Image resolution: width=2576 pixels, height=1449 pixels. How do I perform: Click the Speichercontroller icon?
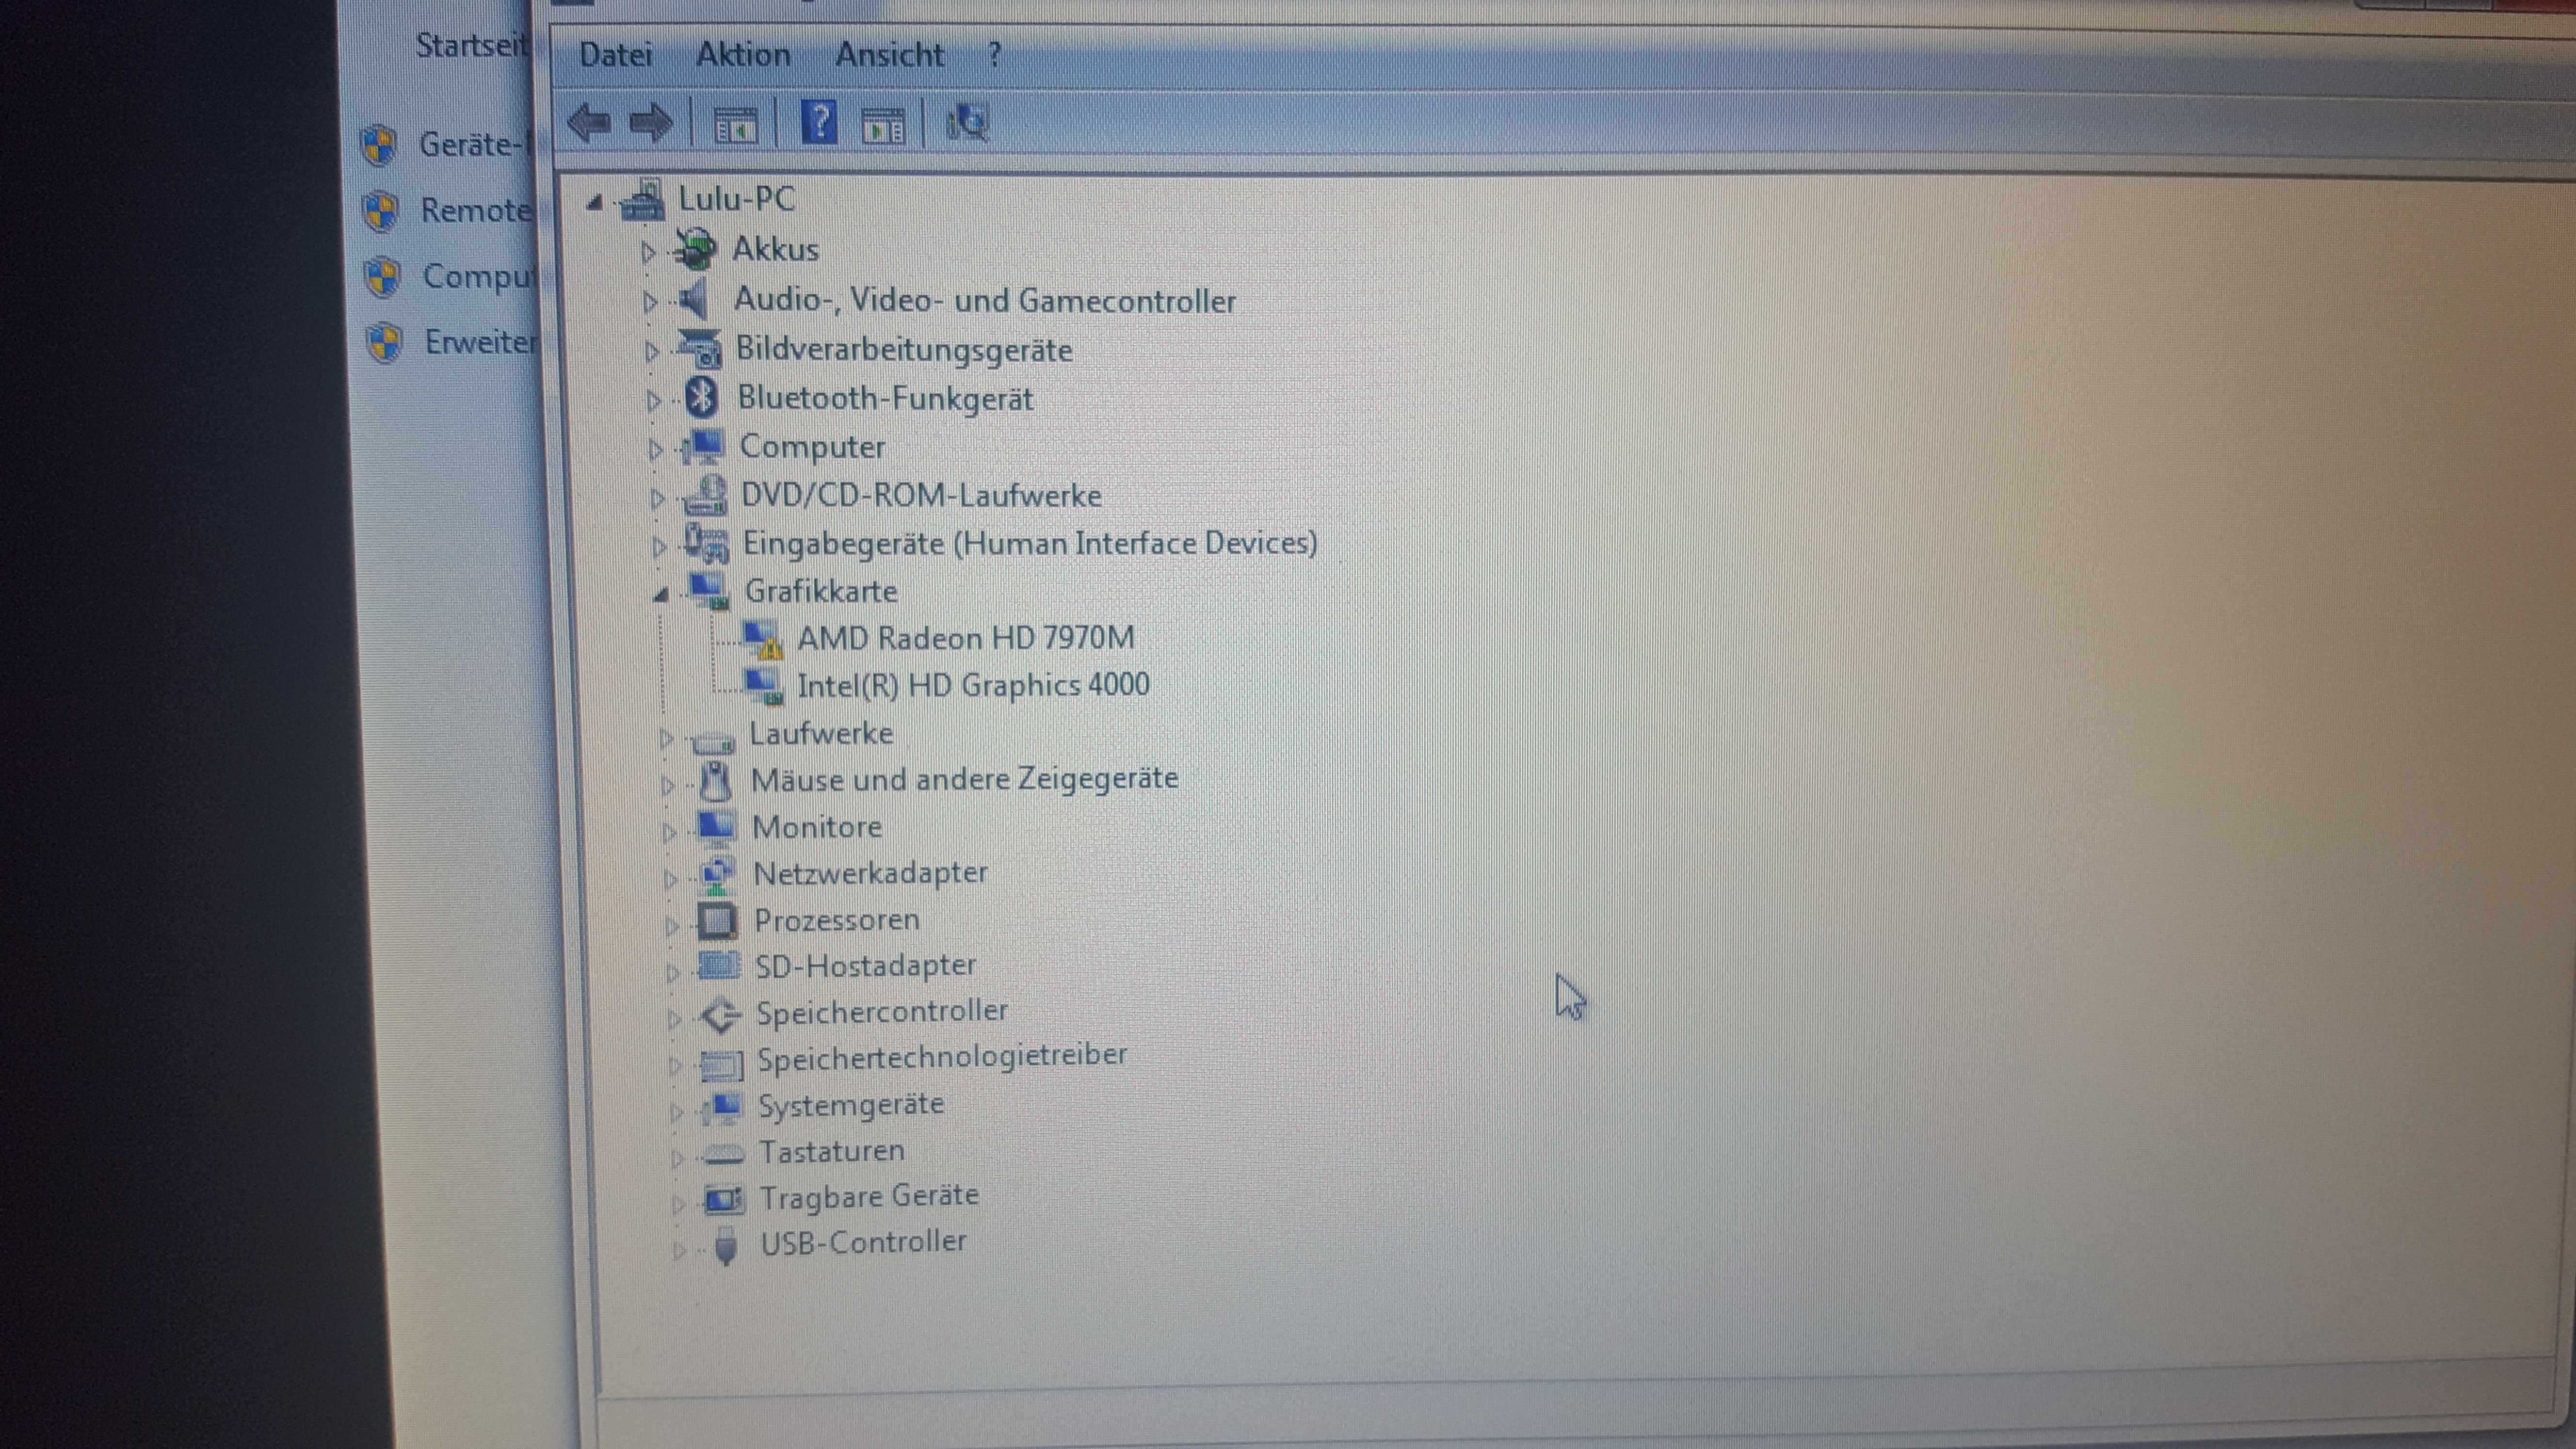coord(720,1015)
